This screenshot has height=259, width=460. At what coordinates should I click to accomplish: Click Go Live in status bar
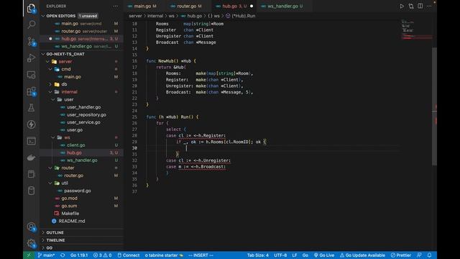(x=324, y=255)
